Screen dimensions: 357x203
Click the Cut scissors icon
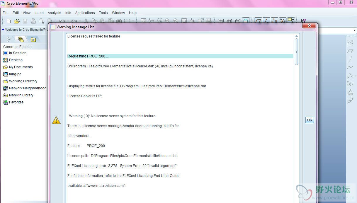86,21
